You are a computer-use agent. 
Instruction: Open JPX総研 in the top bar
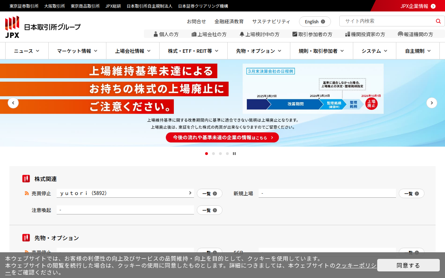tap(113, 6)
